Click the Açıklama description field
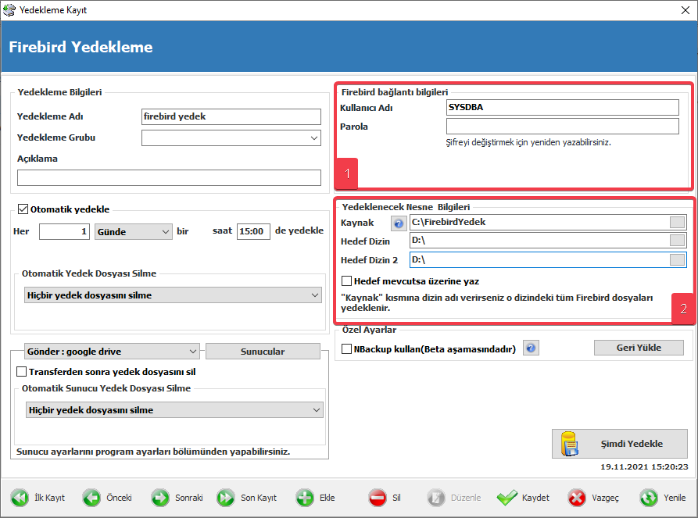Image resolution: width=698 pixels, height=518 pixels. click(x=169, y=177)
